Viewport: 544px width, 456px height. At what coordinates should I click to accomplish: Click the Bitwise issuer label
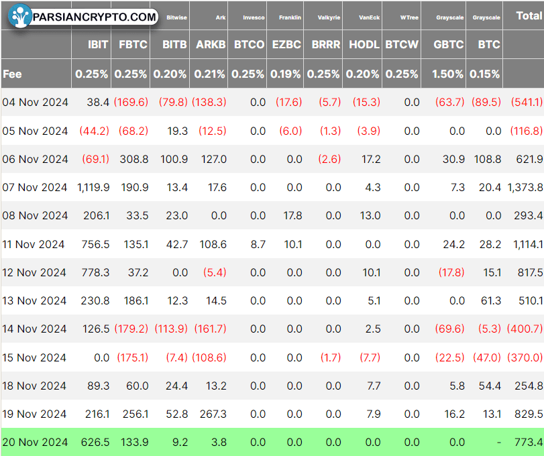pyautogui.click(x=176, y=17)
